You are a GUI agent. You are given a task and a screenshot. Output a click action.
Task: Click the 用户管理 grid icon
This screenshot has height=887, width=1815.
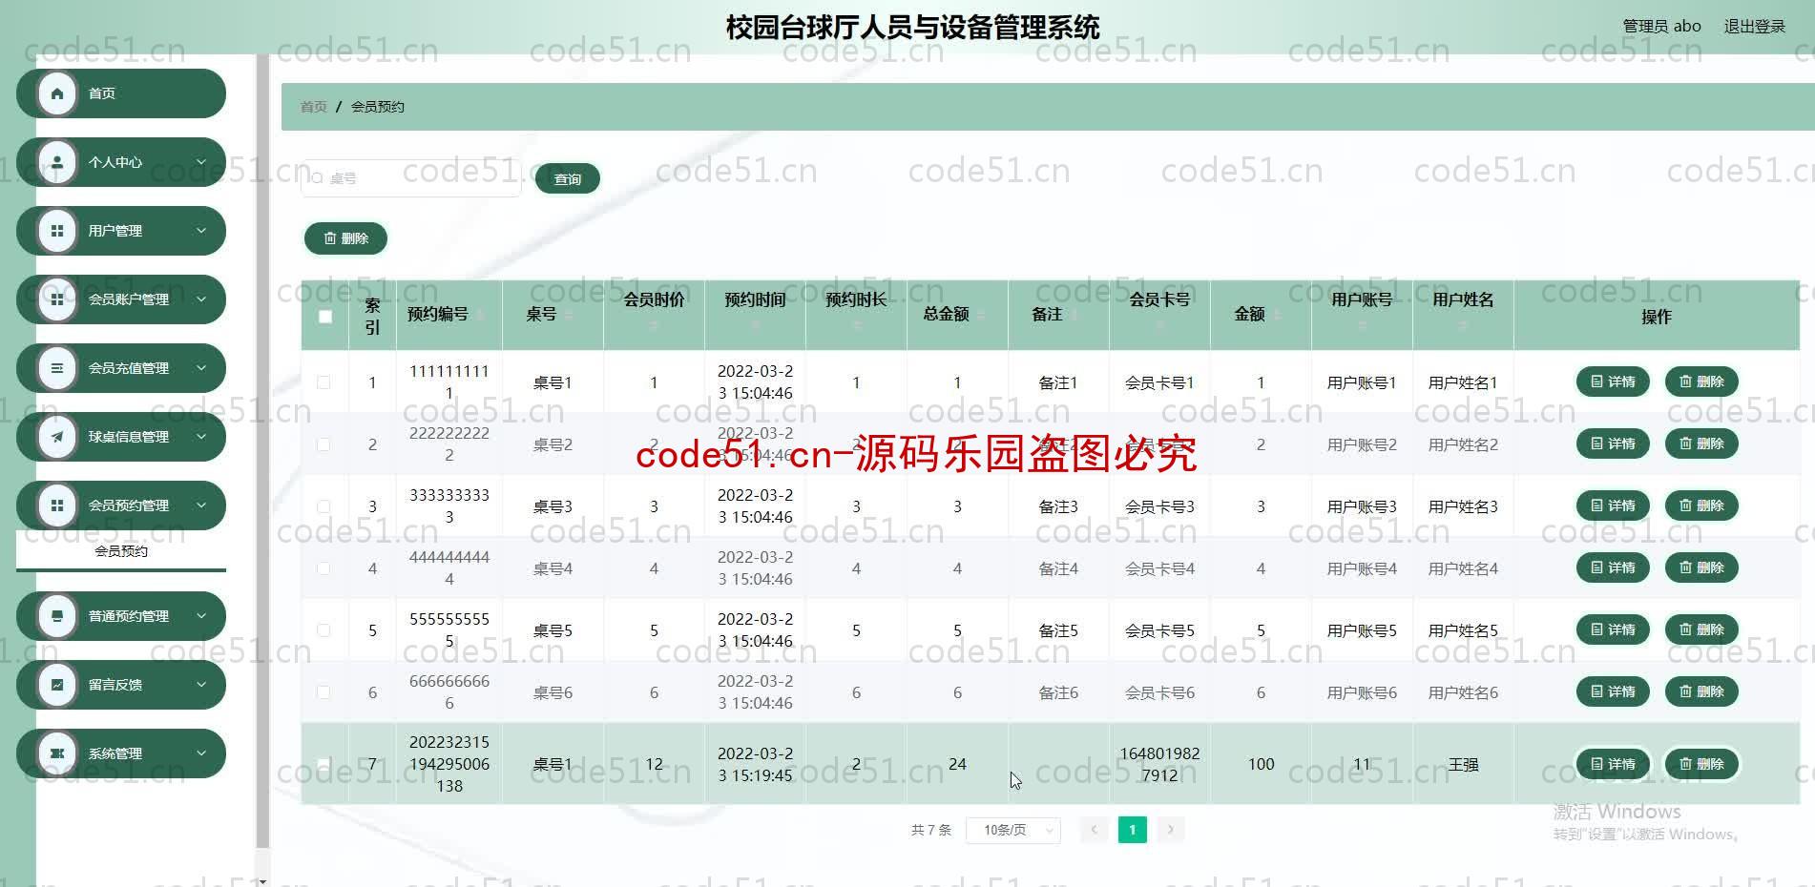pos(57,231)
